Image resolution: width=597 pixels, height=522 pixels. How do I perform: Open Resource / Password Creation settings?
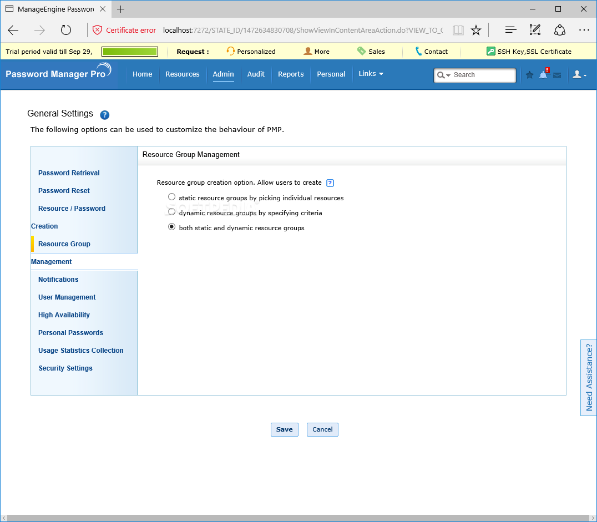coord(68,217)
